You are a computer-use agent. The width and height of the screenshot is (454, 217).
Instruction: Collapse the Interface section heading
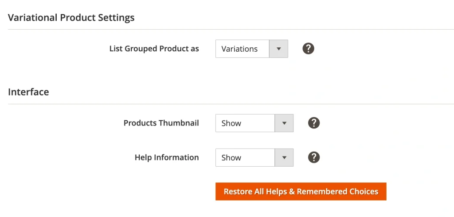28,92
